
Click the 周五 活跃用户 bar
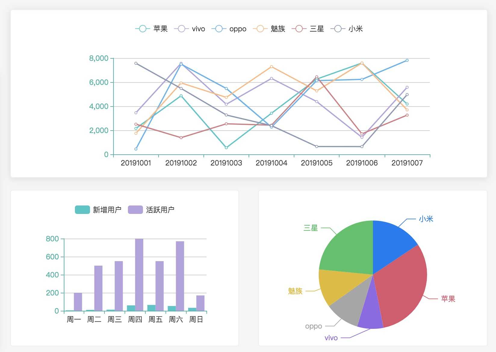click(x=160, y=286)
